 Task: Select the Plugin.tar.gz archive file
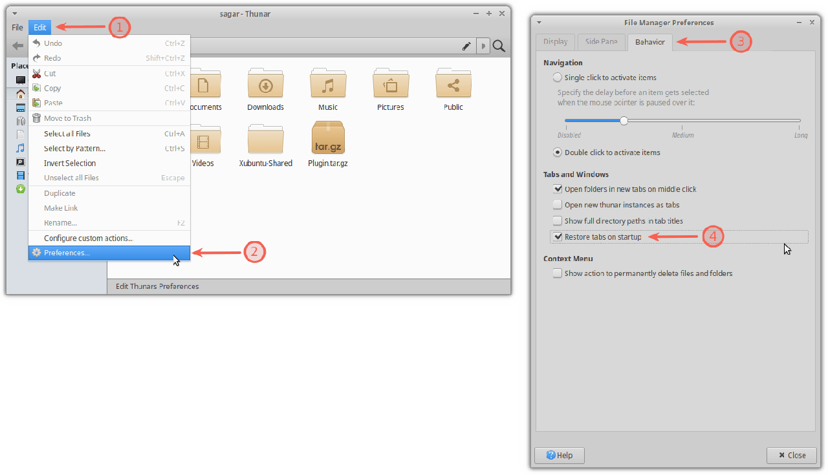328,139
